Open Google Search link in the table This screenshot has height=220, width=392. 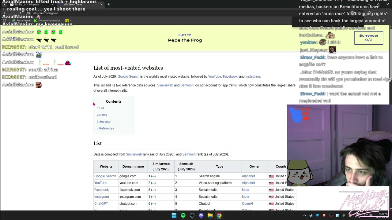point(105,176)
